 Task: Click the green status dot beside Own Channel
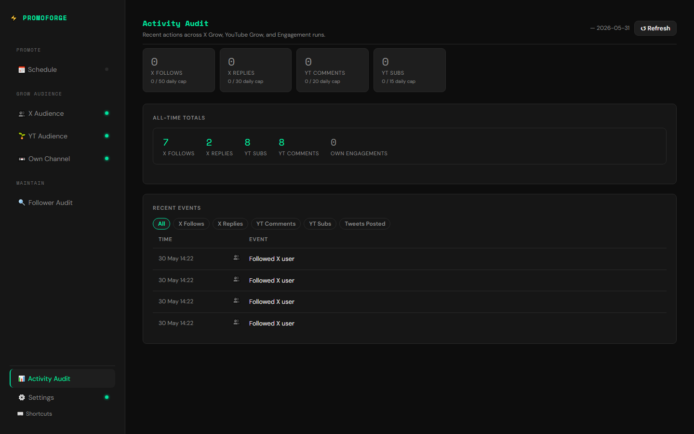107,159
